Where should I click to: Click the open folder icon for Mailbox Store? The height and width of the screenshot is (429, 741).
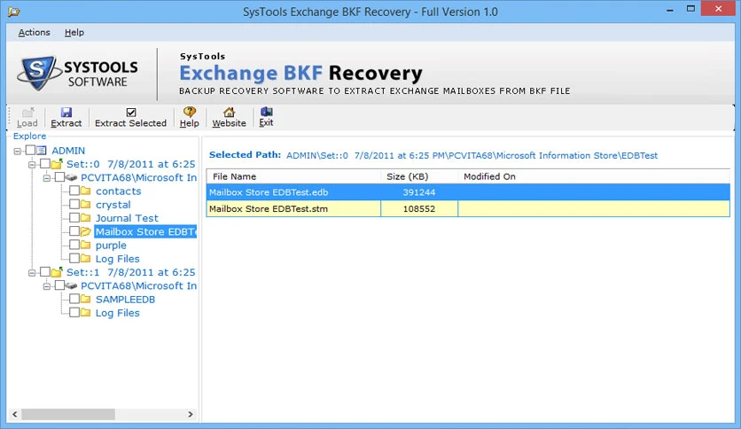[x=86, y=231]
